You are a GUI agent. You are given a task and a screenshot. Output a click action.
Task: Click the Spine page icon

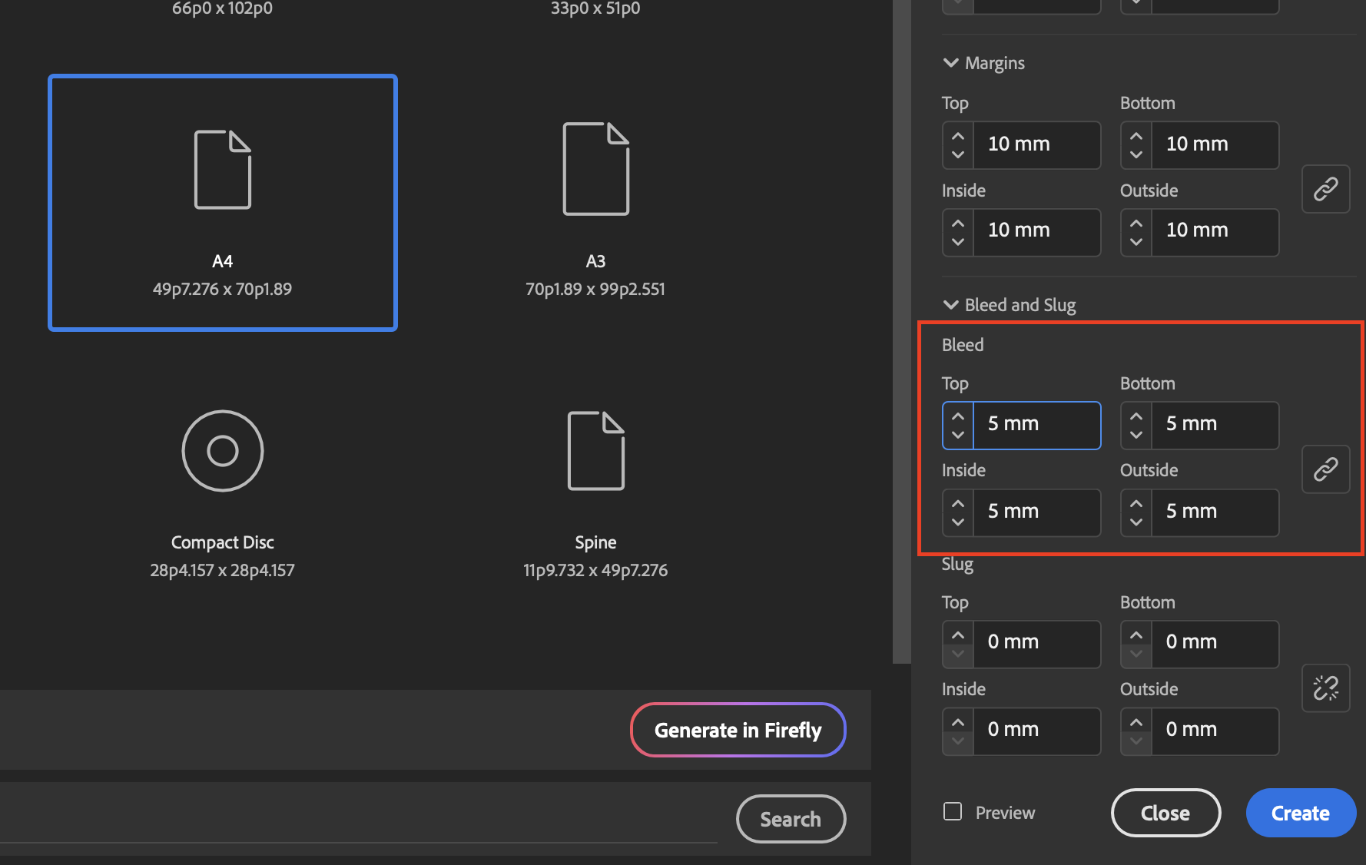coord(596,451)
